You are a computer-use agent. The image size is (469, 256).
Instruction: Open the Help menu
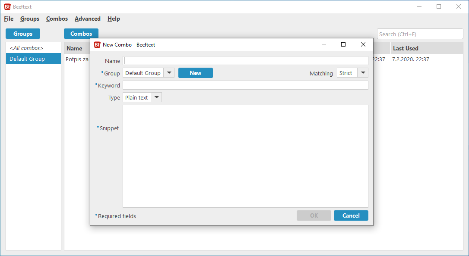(x=114, y=19)
